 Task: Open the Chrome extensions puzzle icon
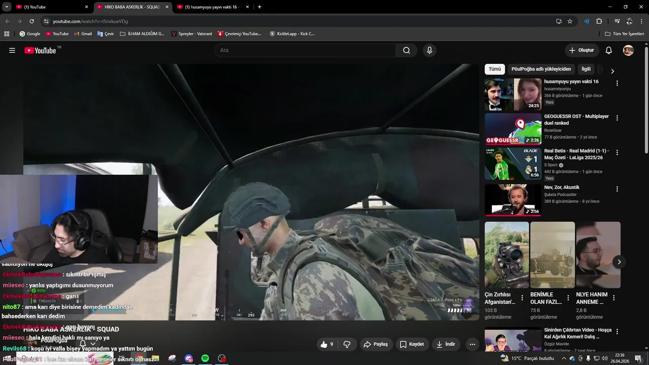point(599,21)
